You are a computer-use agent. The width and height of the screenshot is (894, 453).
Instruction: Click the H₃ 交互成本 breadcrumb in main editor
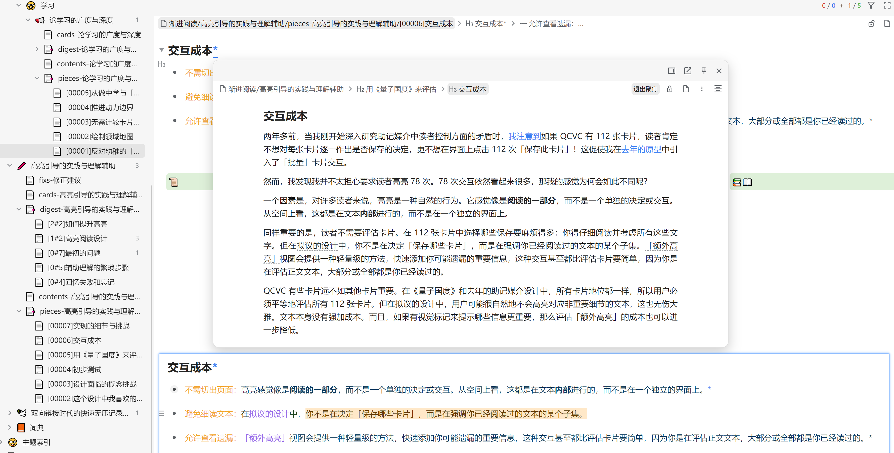[486, 24]
